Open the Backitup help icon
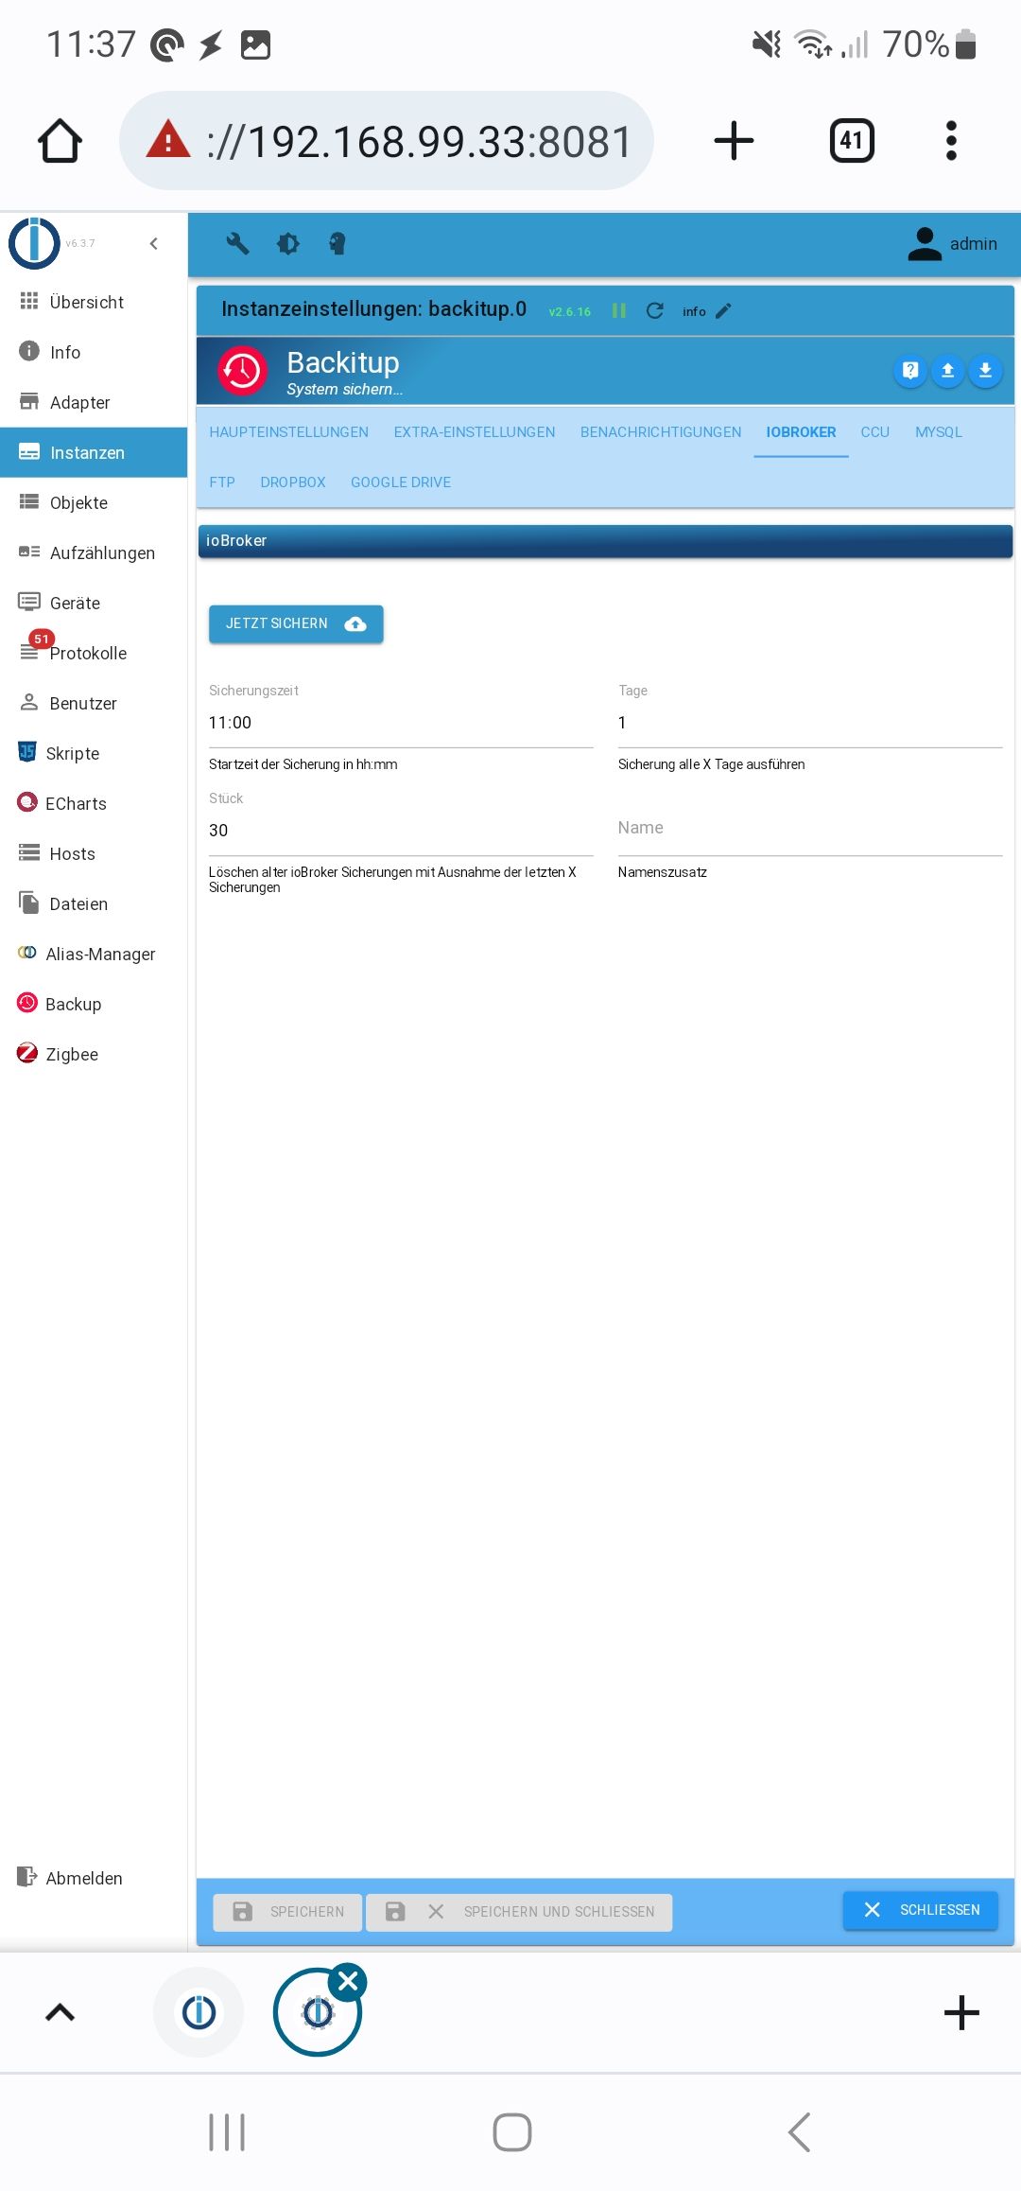1021x2191 pixels. click(x=909, y=370)
